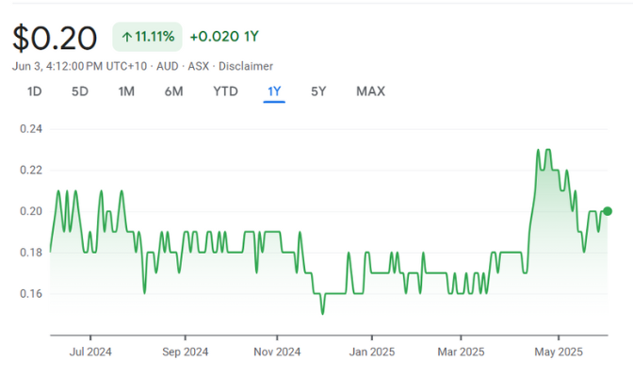Click the 0.24 price axis label

pos(31,129)
